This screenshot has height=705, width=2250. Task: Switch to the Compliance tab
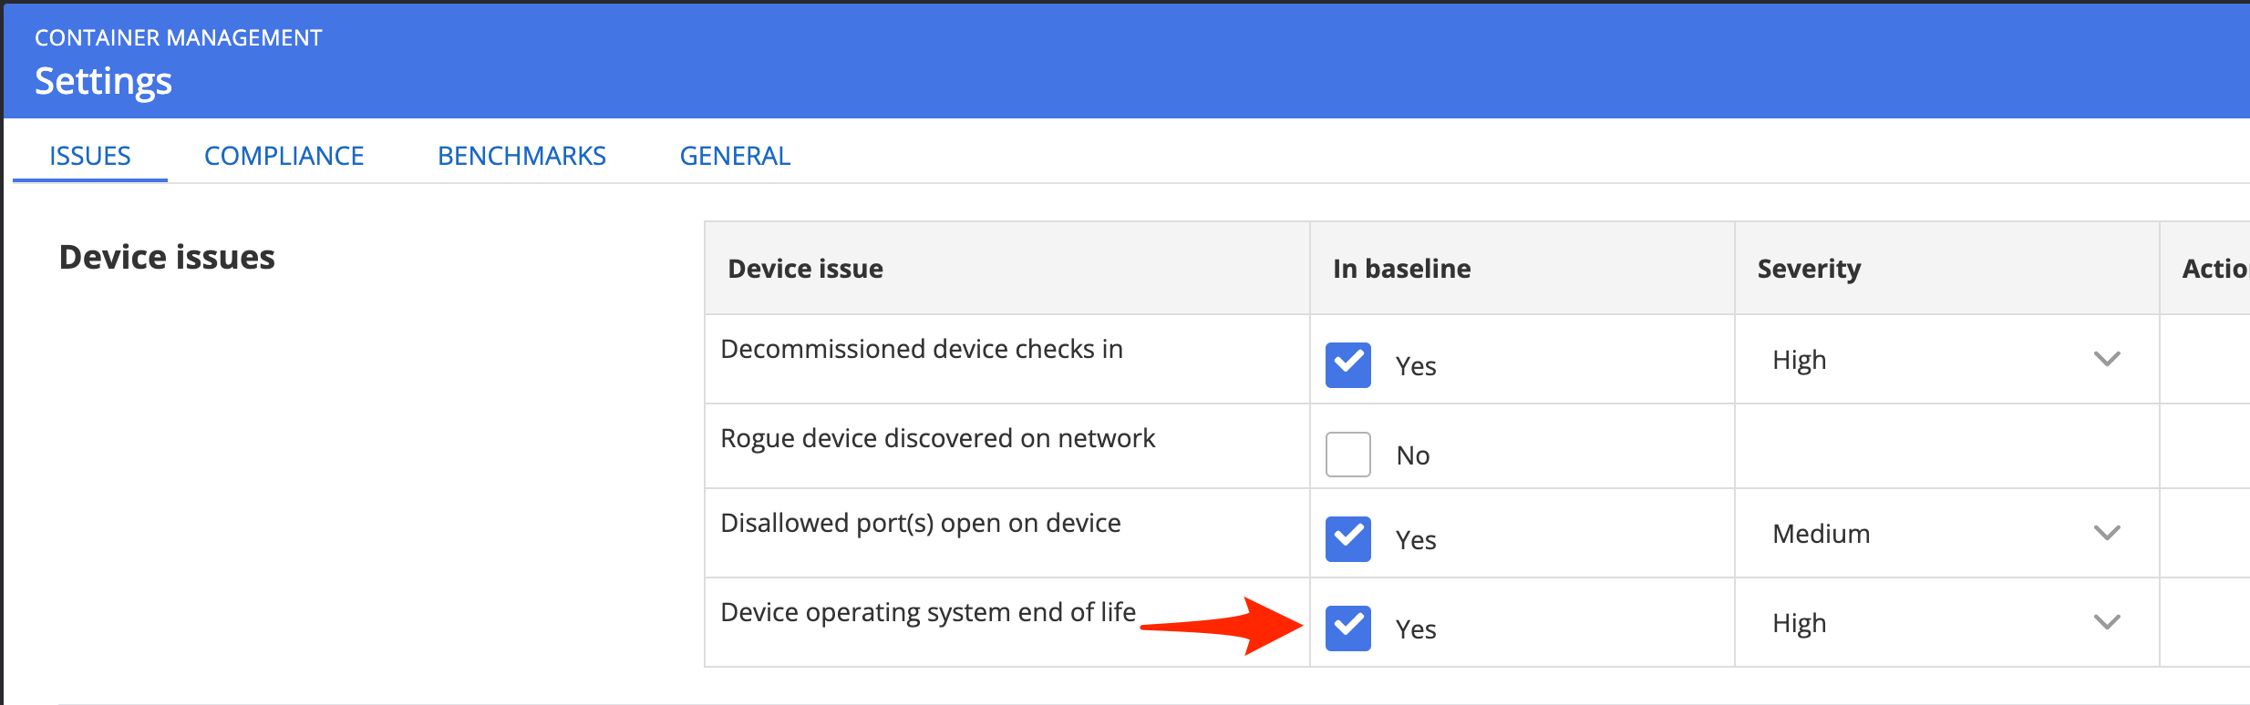[x=284, y=156]
